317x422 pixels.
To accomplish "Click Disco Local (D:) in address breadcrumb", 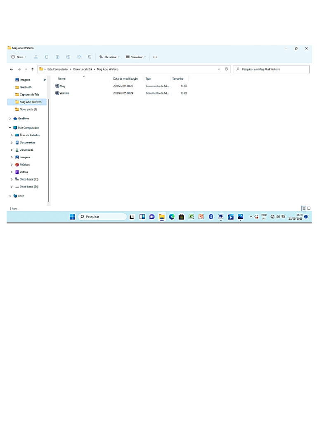I will (83, 69).
